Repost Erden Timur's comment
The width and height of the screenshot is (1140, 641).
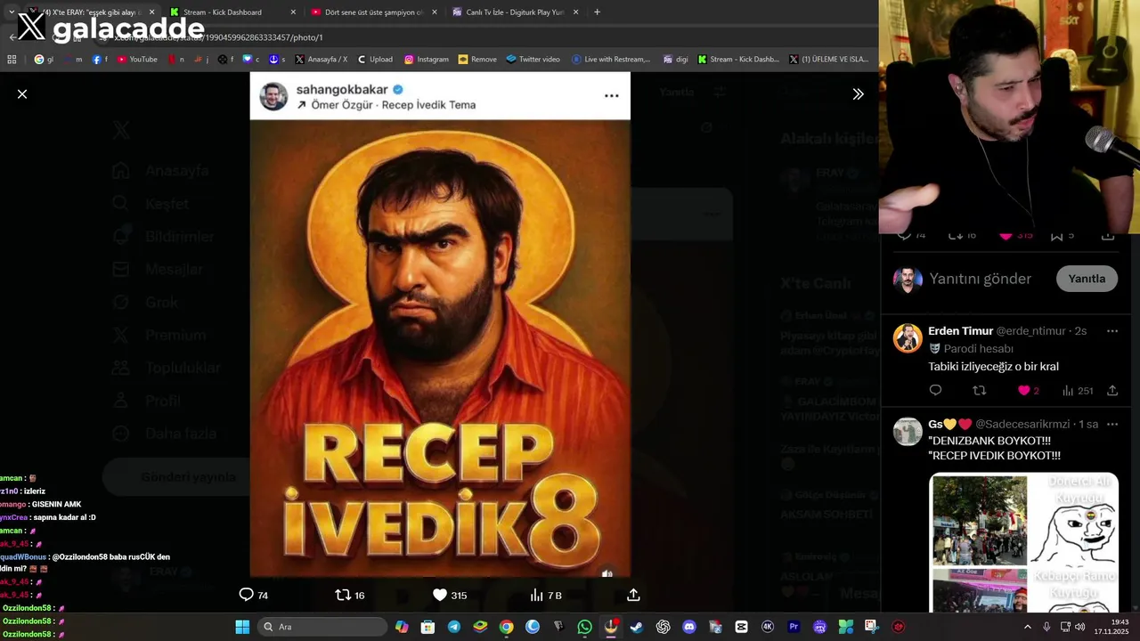coord(980,390)
